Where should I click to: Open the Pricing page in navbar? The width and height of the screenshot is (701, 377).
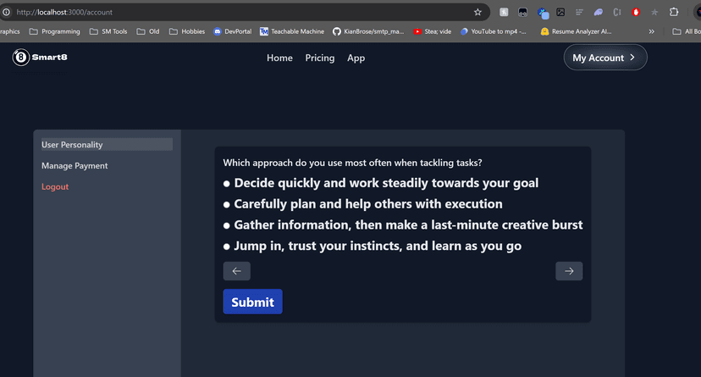click(320, 58)
